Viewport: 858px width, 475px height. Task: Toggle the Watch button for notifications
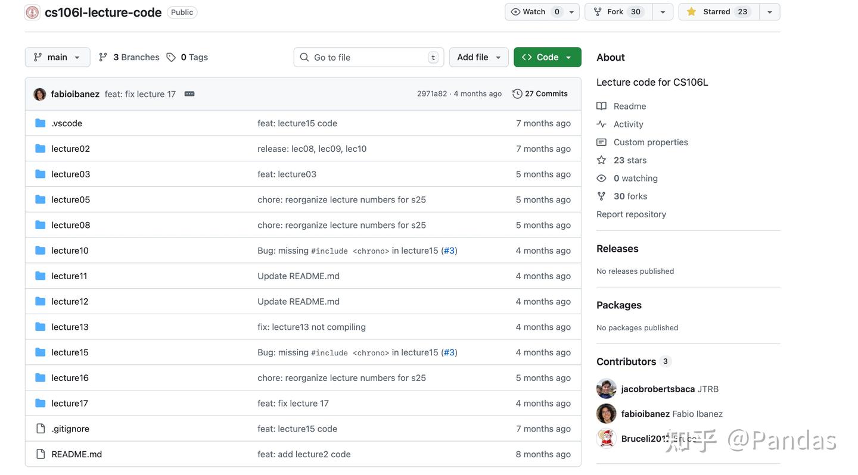coord(534,12)
